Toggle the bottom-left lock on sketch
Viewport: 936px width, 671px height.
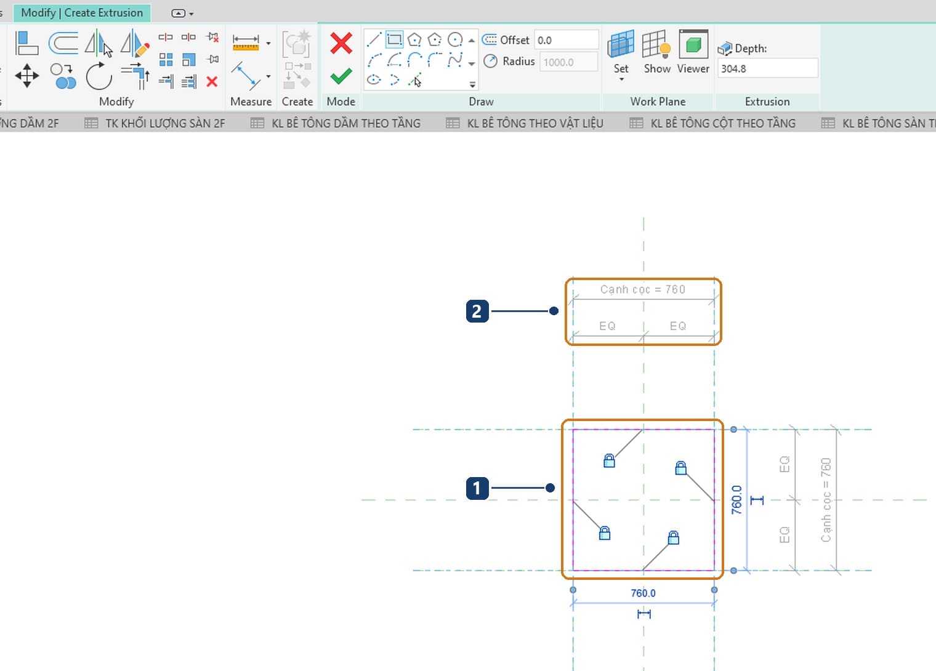coord(605,533)
